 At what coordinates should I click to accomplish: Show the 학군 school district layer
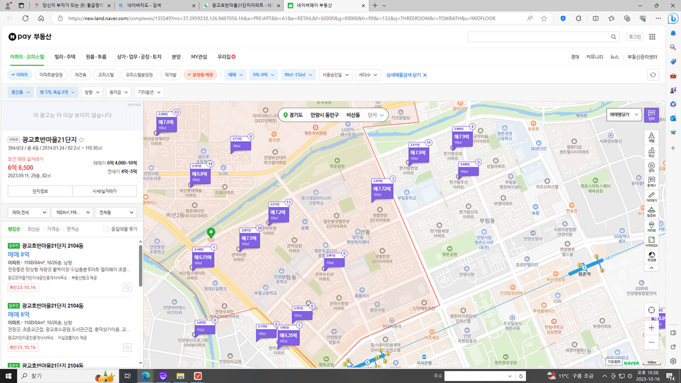tap(651, 152)
